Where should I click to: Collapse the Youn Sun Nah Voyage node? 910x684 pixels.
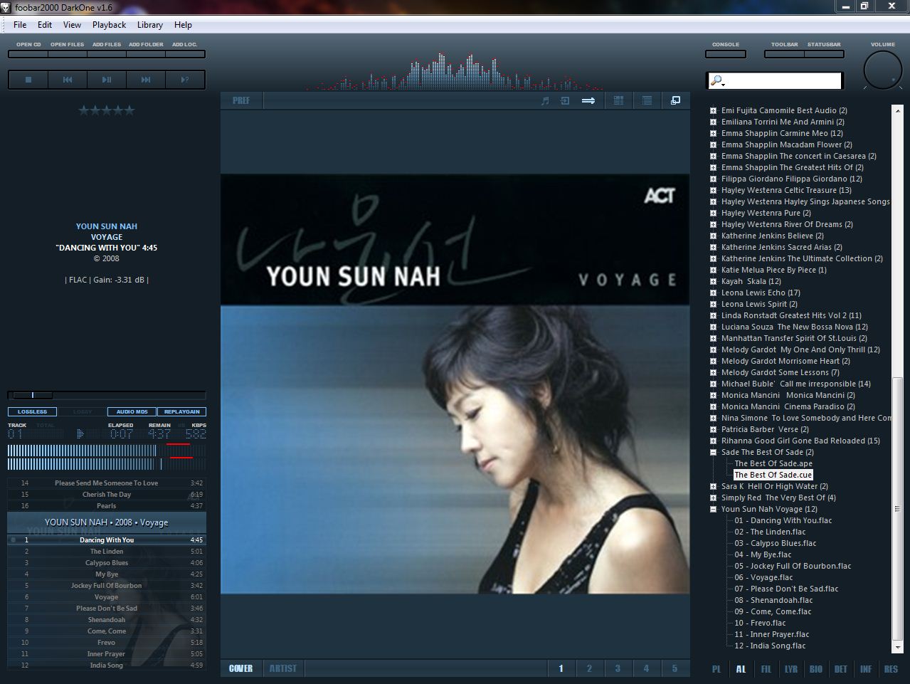[713, 509]
